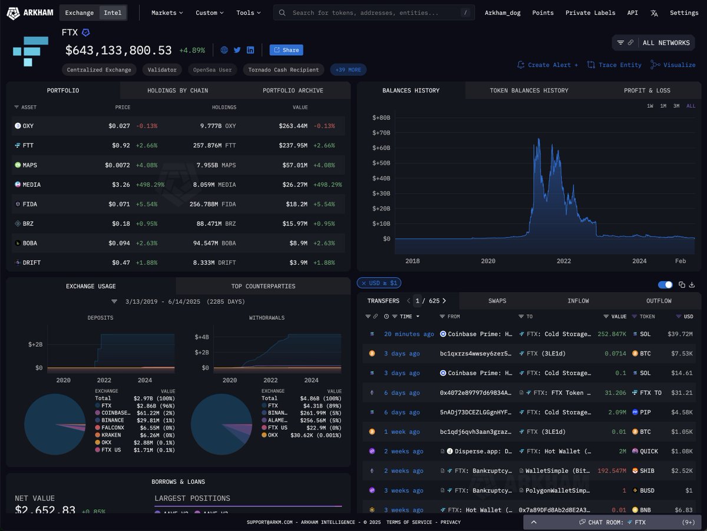Open the Markets dropdown menu
707x531 pixels.
pos(167,12)
